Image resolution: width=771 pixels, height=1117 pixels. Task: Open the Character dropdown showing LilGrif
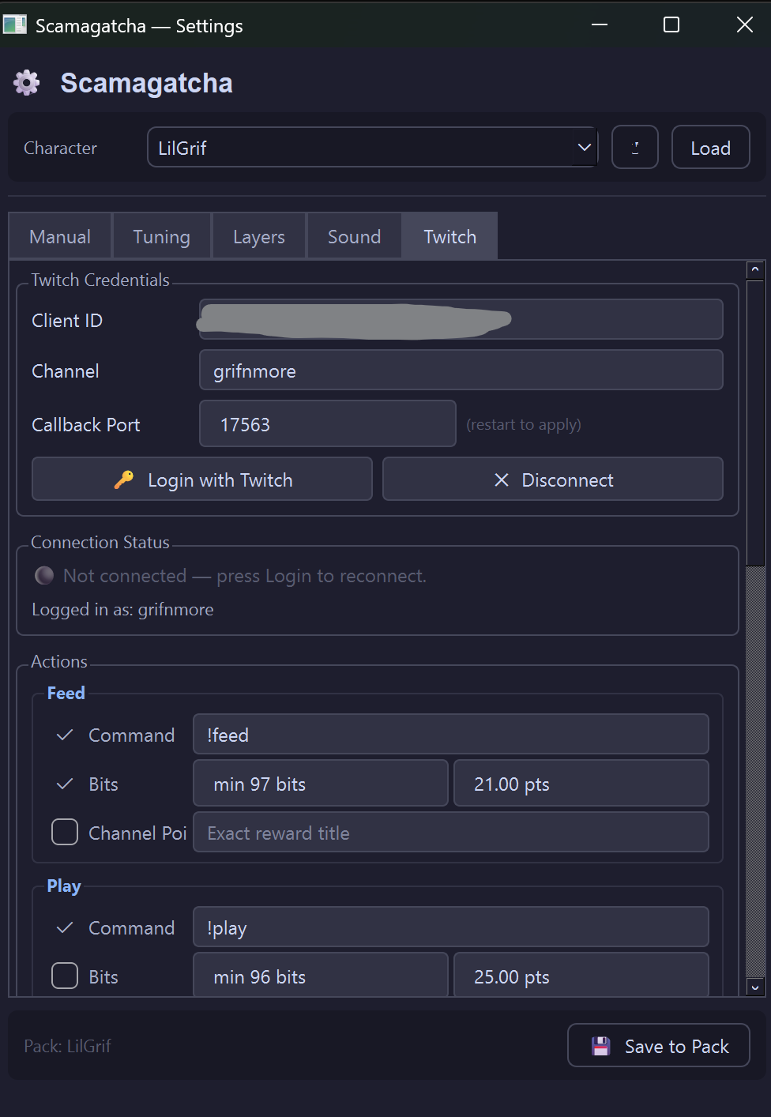pyautogui.click(x=373, y=147)
